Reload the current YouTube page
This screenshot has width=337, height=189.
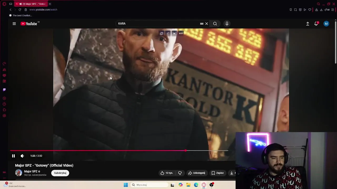click(x=20, y=10)
